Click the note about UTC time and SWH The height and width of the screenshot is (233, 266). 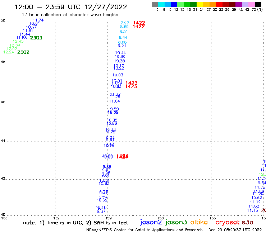[75, 223]
